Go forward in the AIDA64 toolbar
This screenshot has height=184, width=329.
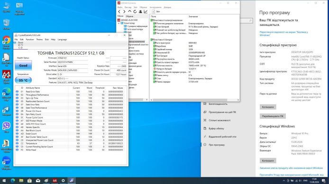(x=124, y=12)
